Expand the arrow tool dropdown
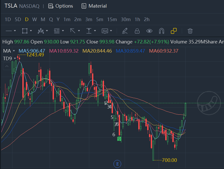Viewport: 224px width, 169px height. (79, 31)
